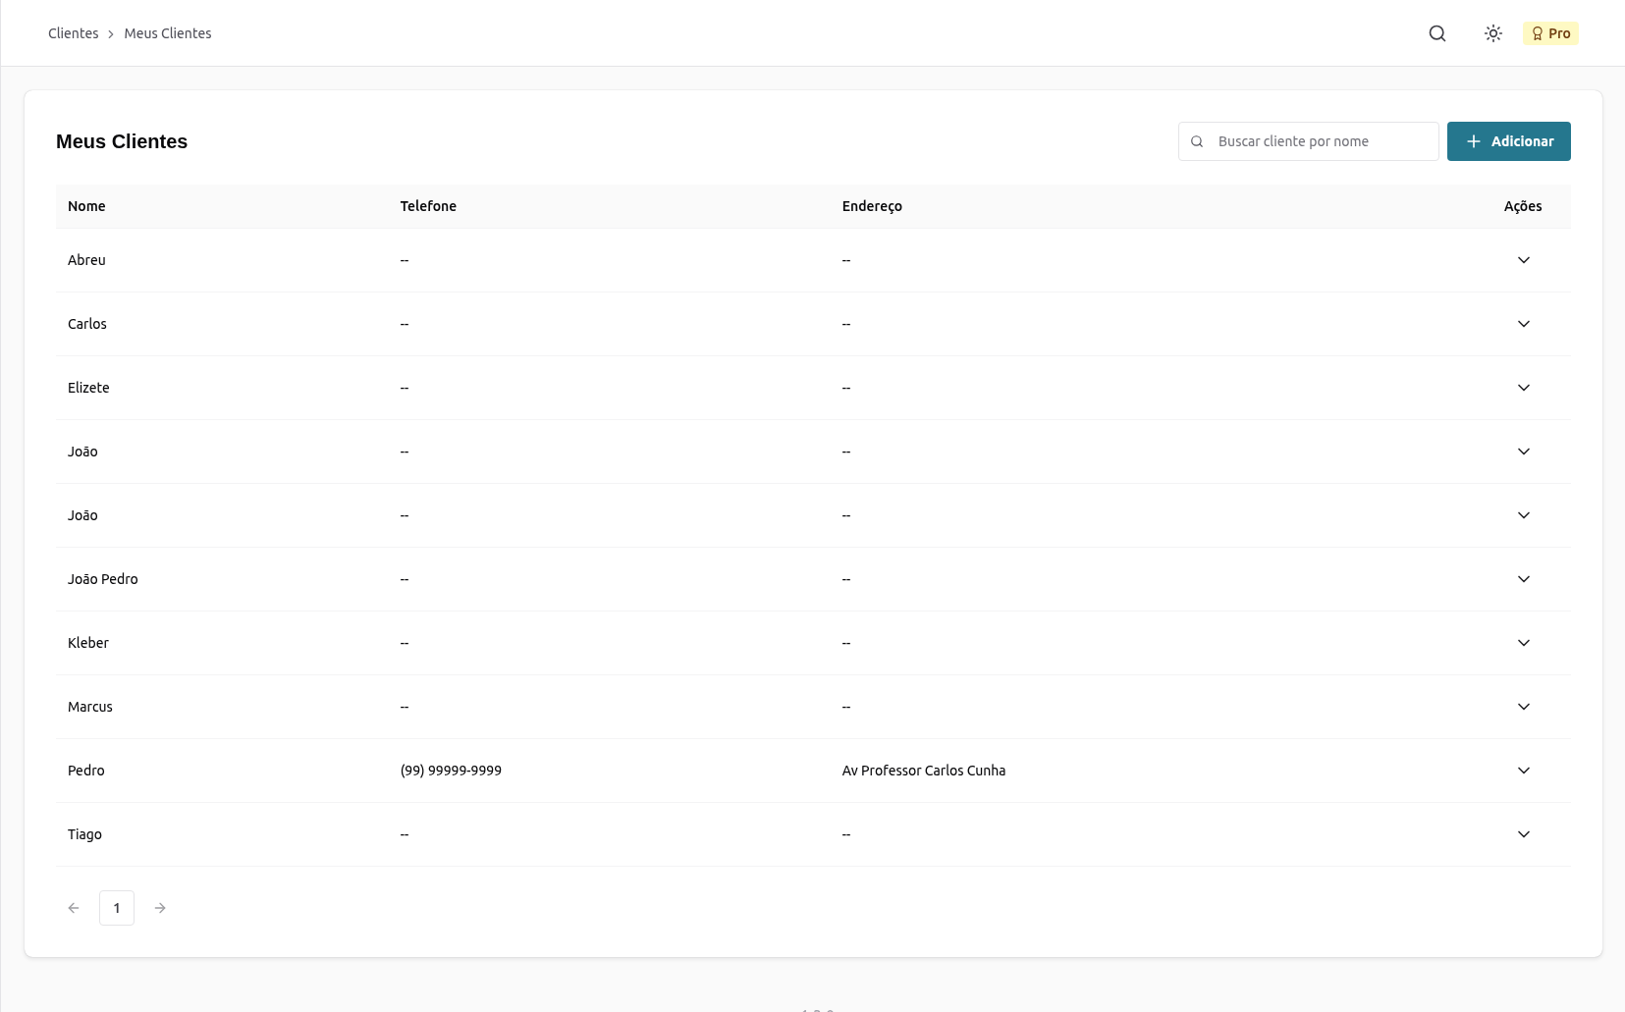The height and width of the screenshot is (1012, 1625).
Task: Open actions dropdown for Elizete
Action: click(1523, 388)
